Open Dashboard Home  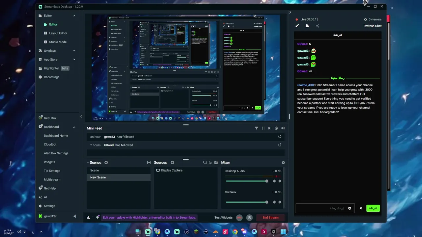pos(56,136)
